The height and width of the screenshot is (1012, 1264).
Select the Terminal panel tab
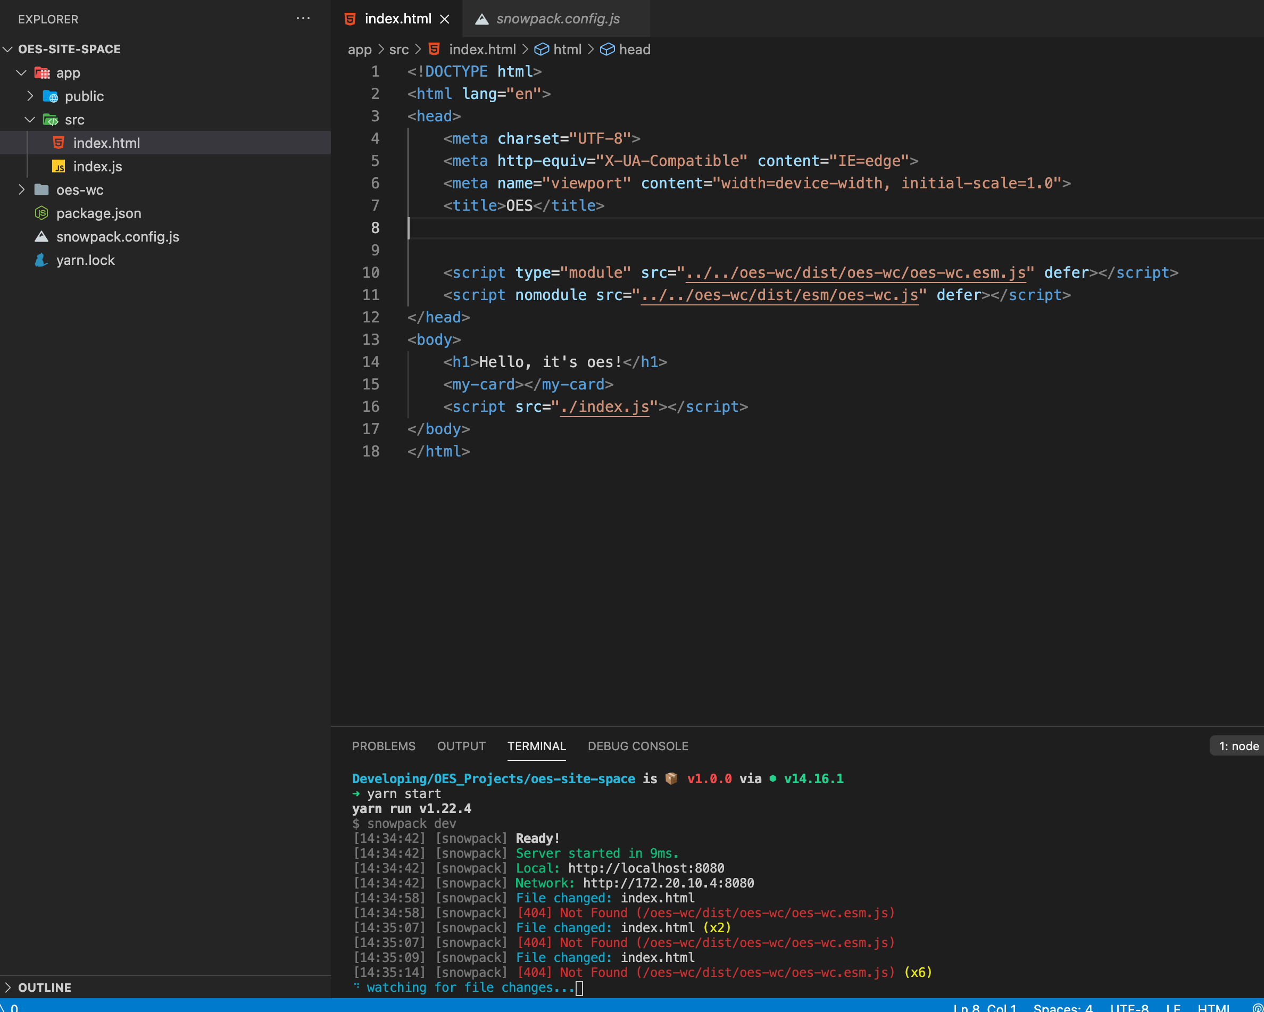[536, 746]
